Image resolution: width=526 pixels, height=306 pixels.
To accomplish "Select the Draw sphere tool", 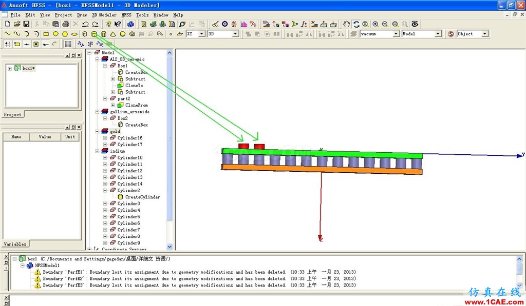I will tap(123, 34).
